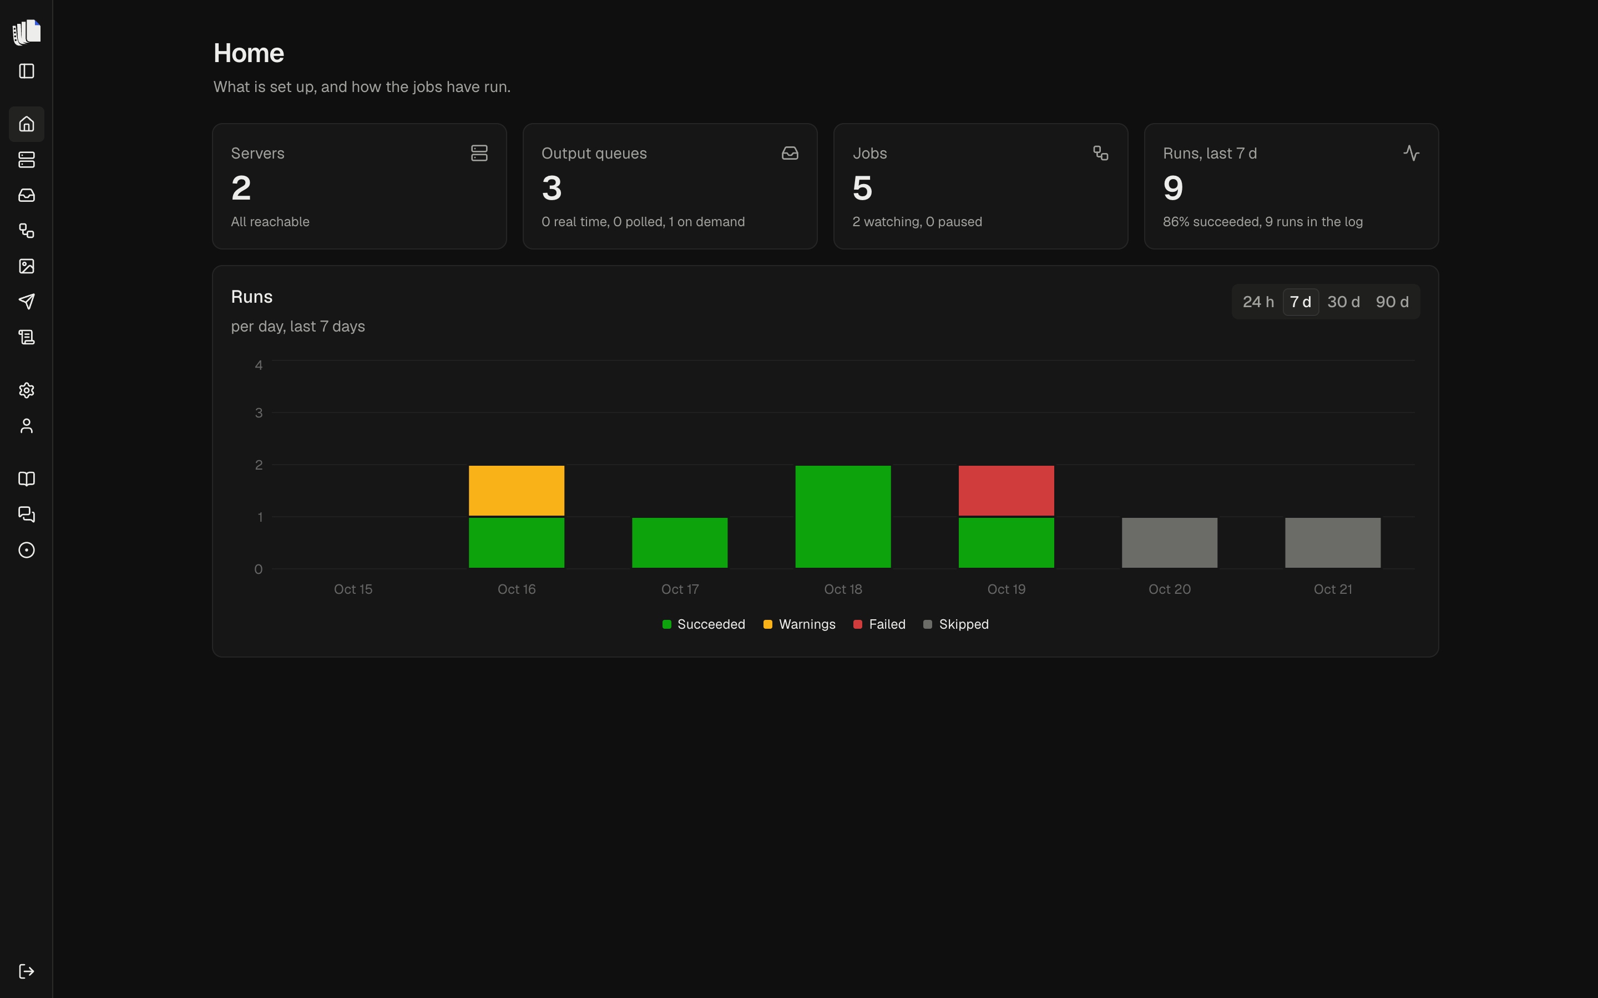
Task: Open the Jobs summary card
Action: click(980, 186)
